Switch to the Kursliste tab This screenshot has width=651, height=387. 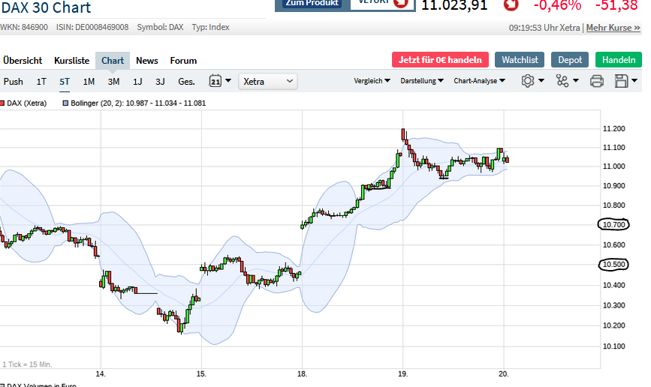(71, 60)
